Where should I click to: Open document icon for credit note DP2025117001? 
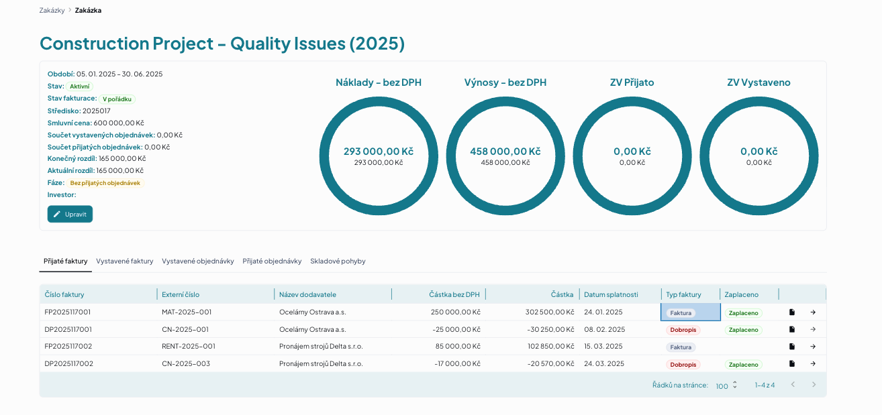[x=792, y=329]
